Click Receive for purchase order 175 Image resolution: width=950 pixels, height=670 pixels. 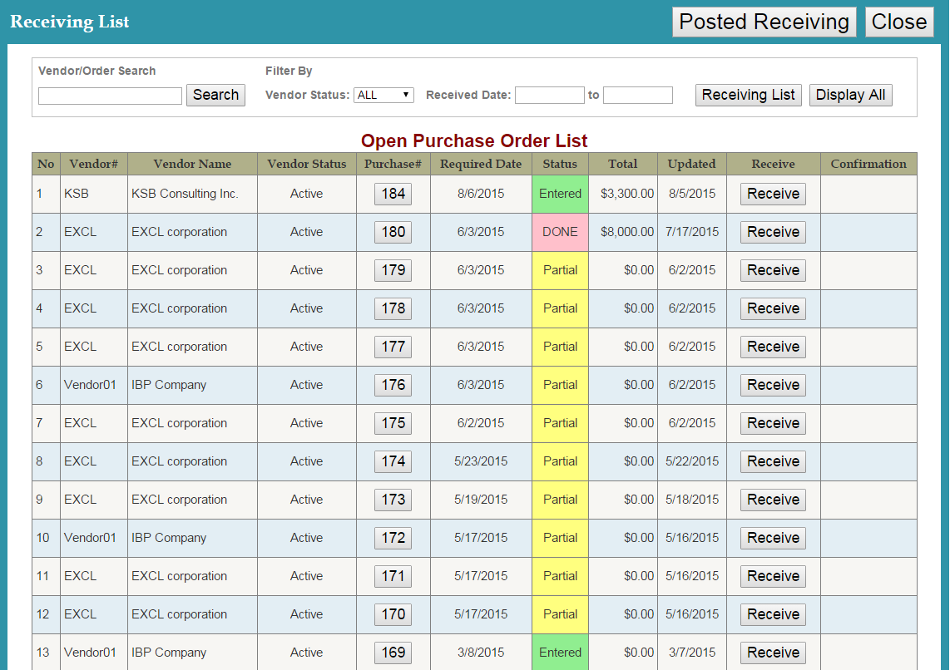tap(773, 423)
